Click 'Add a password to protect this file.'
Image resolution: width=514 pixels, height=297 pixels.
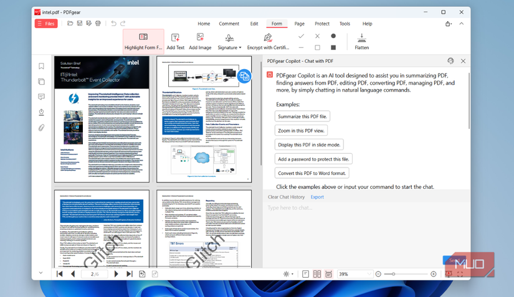(x=313, y=159)
